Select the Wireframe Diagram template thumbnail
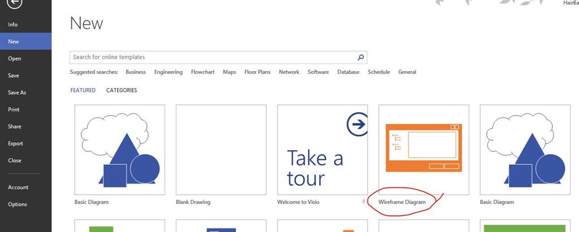This screenshot has width=579, height=232. pyautogui.click(x=424, y=150)
